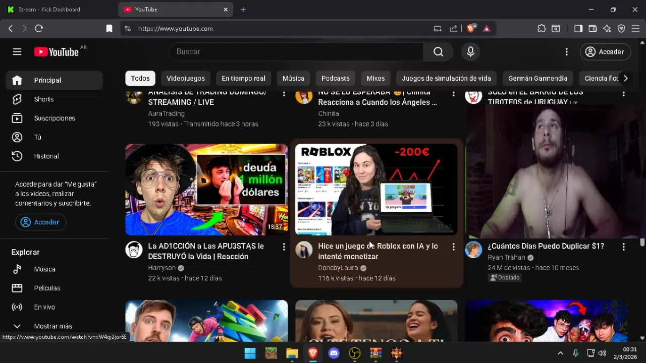Screen dimensions: 646x363
Task: Expand Mostrar más in sidebar
Action: click(55, 326)
